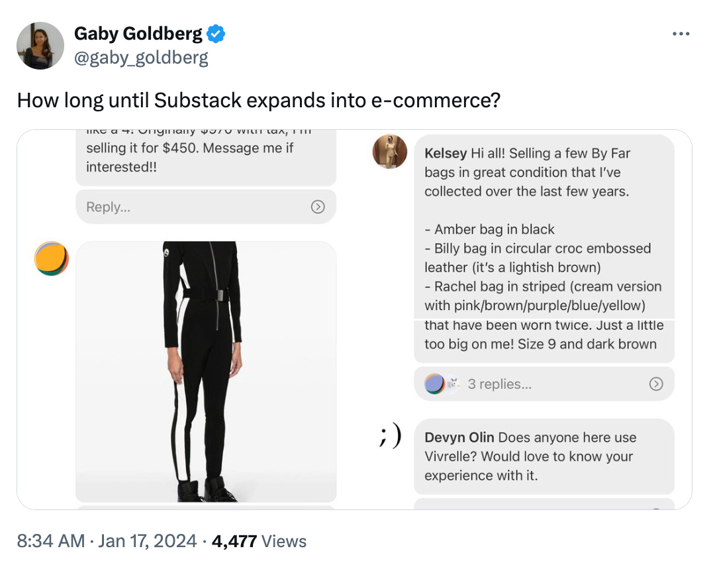
Task: Click the ";)" winking emoticon beside Devyn's message
Action: [389, 436]
